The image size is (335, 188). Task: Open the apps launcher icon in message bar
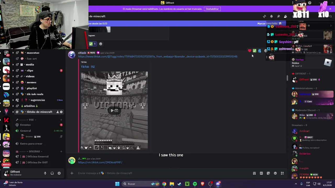click(x=282, y=173)
